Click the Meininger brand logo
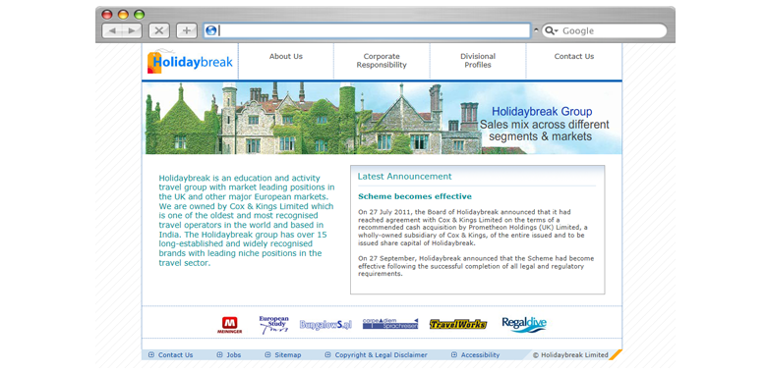Viewport: 767px width, 373px height. [x=229, y=325]
